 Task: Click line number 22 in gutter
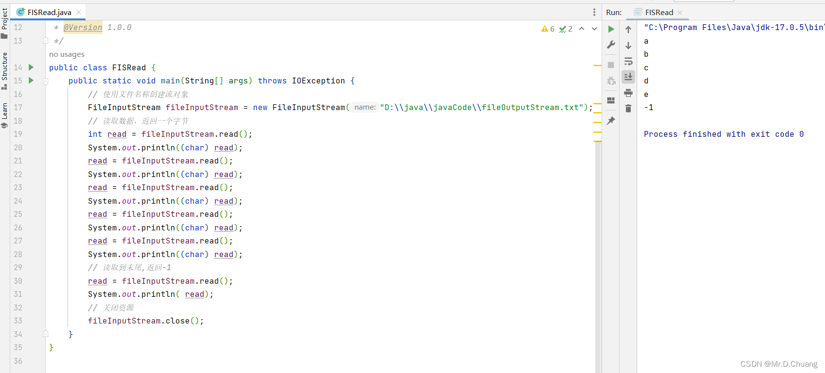(x=17, y=174)
